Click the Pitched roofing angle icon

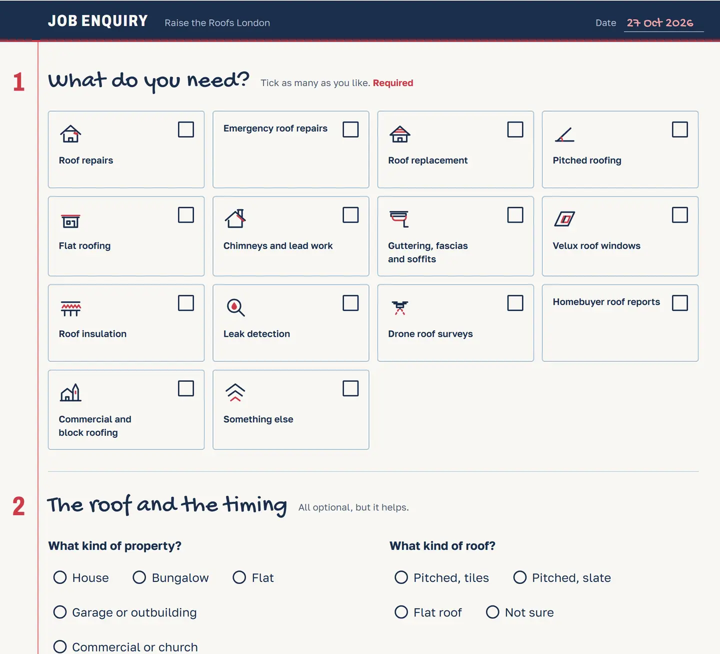[564, 134]
